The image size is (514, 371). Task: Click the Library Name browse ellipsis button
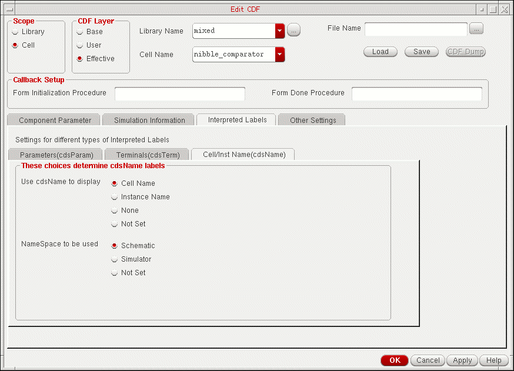[293, 31]
